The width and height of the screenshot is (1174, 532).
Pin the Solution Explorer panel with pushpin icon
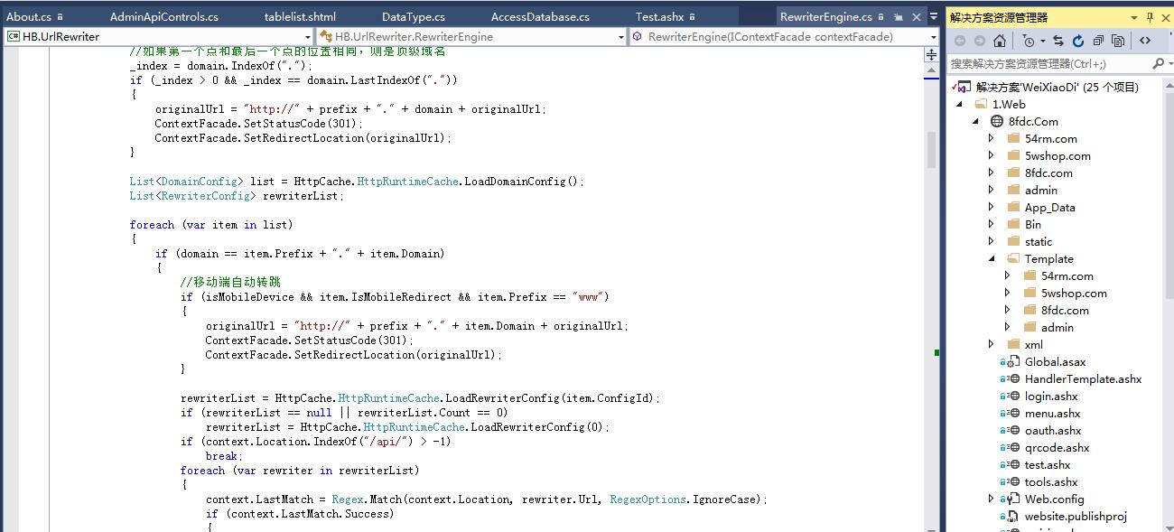click(1151, 17)
